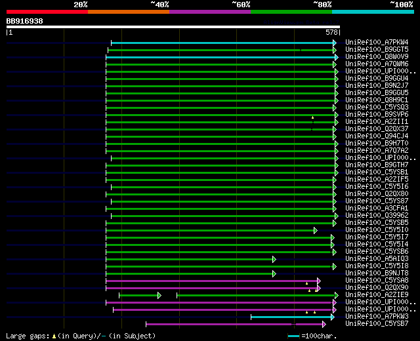The image size is (420, 341).
Task: Click the BB916938 query name
Action: 25,21
